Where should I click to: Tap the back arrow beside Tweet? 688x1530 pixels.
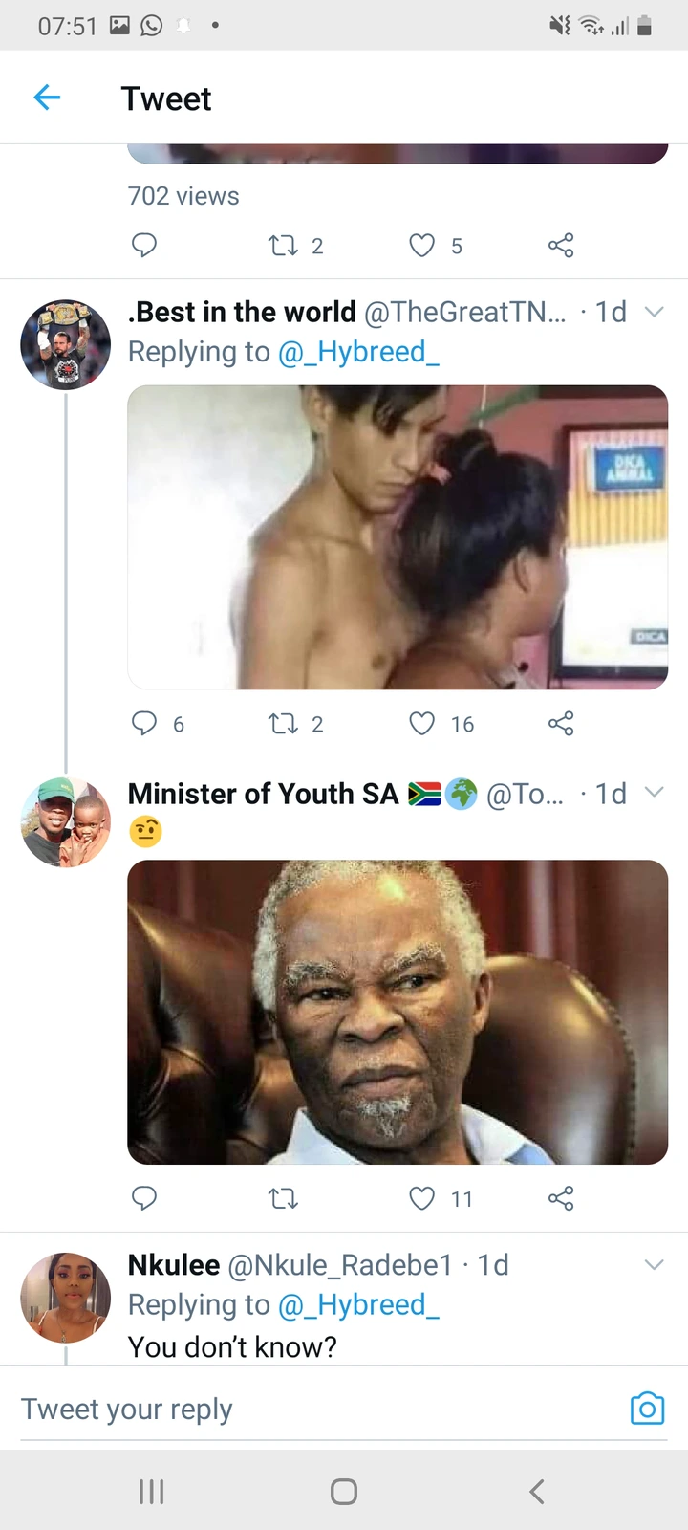click(x=47, y=98)
